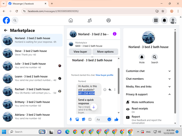Open the Facebook logo home link
This screenshot has width=182, height=136.
pyautogui.click(x=6, y=20)
